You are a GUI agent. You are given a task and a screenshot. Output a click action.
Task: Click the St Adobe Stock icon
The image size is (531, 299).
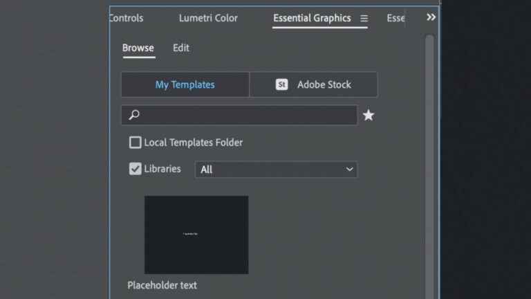[281, 84]
